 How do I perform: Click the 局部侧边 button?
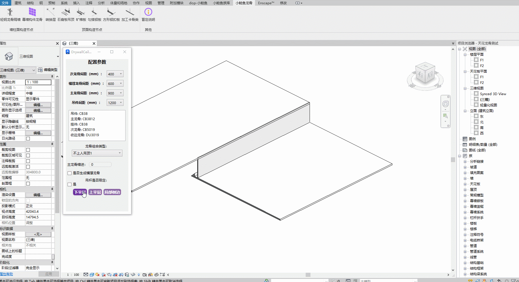[x=112, y=192]
